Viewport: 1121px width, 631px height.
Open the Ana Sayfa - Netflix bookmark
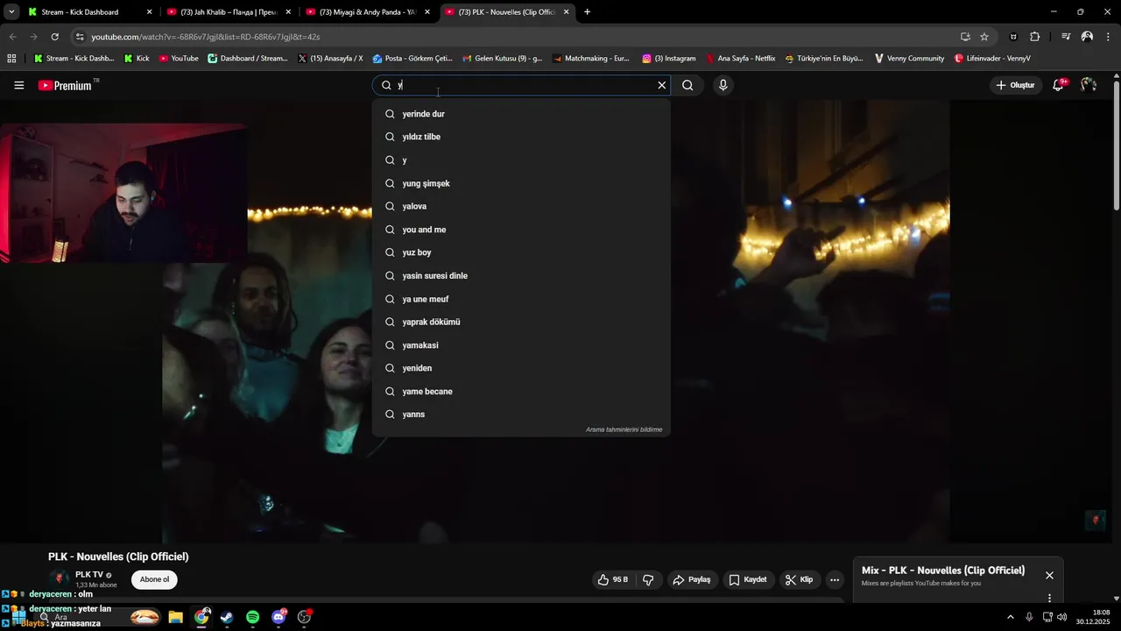(x=740, y=59)
